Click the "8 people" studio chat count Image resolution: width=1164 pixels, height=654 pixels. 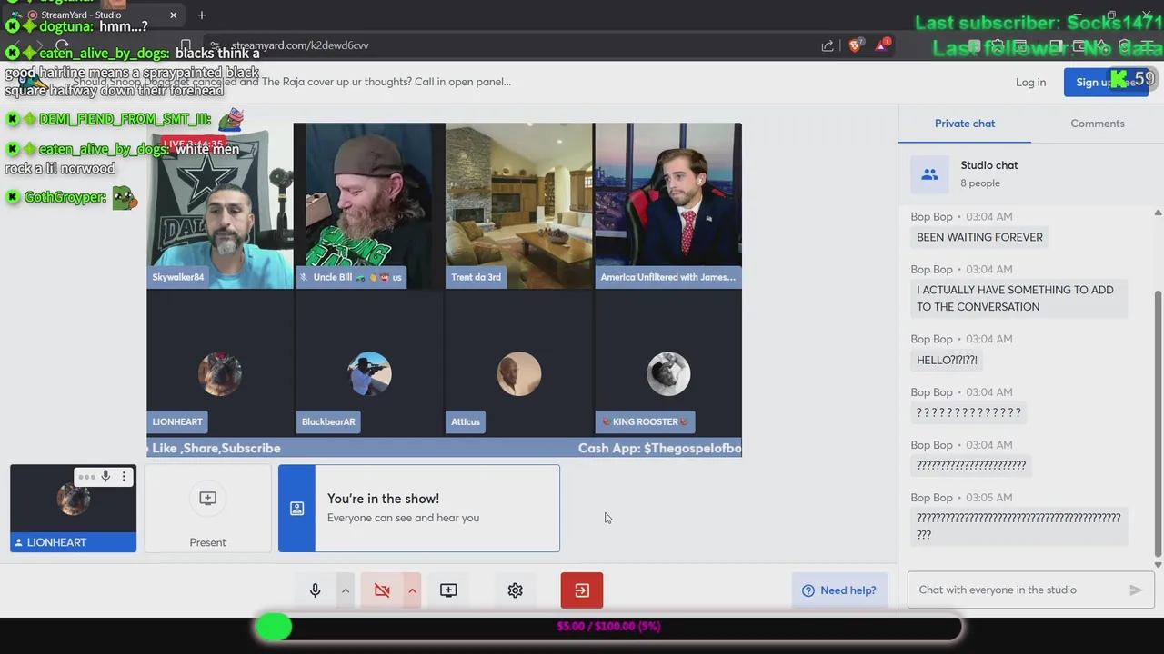click(980, 183)
